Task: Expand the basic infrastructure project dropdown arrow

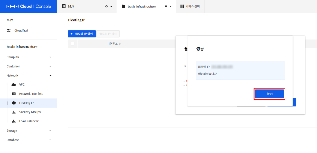Action: point(171,7)
